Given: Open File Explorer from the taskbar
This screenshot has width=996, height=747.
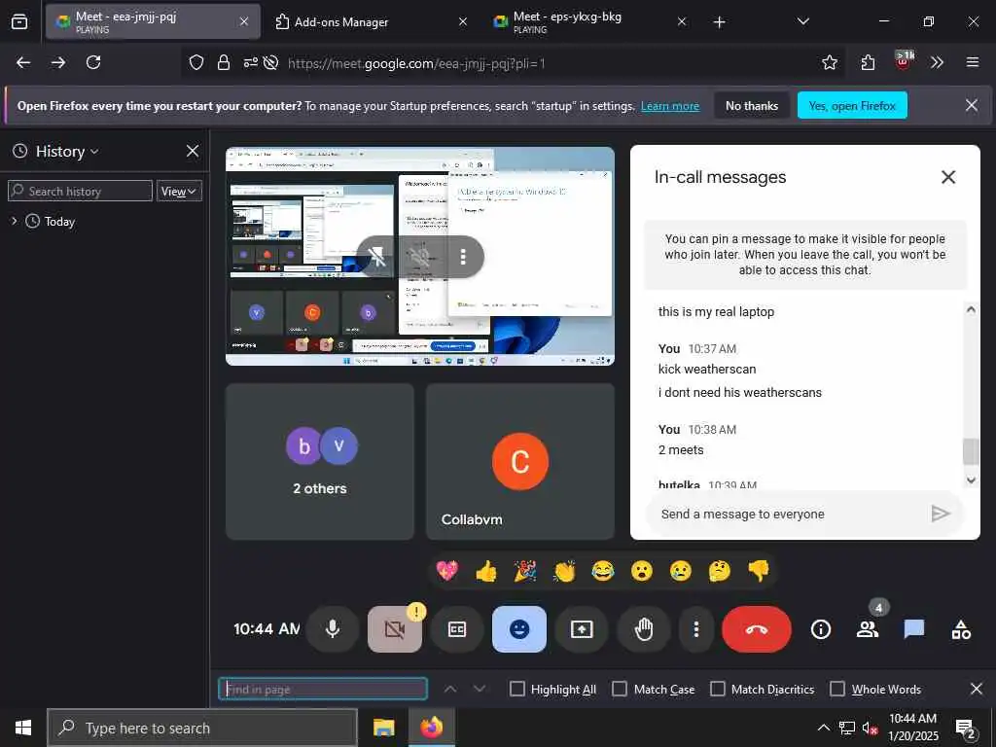Looking at the screenshot, I should click(x=383, y=728).
